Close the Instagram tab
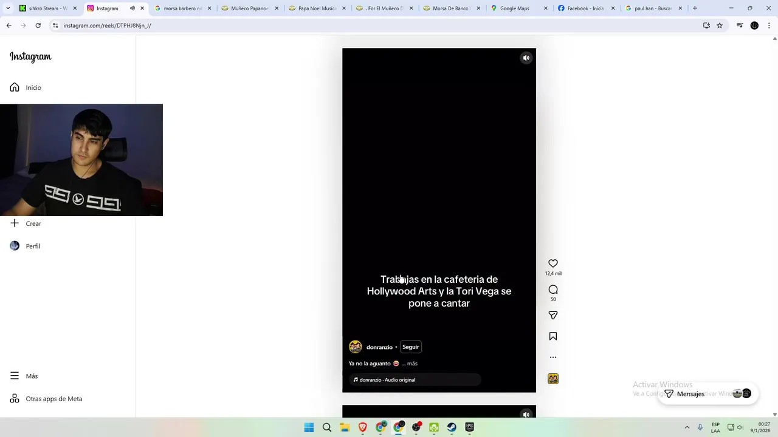 [142, 8]
